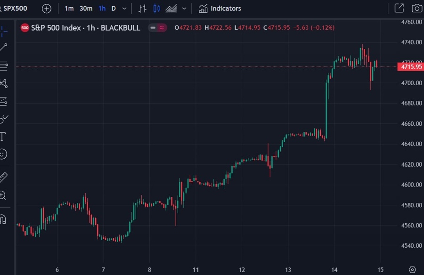Select the candlestick chart style icon
This screenshot has width=424, height=275.
click(x=156, y=8)
